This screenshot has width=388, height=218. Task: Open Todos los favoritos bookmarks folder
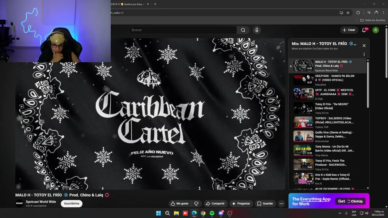pyautogui.click(x=373, y=20)
